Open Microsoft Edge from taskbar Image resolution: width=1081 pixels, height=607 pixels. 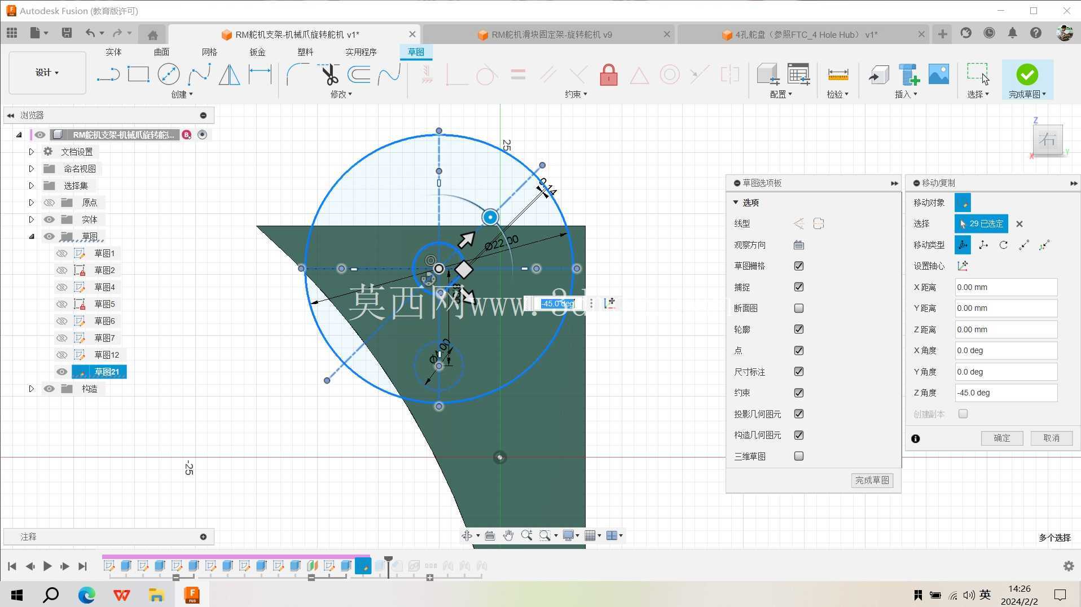[86, 595]
